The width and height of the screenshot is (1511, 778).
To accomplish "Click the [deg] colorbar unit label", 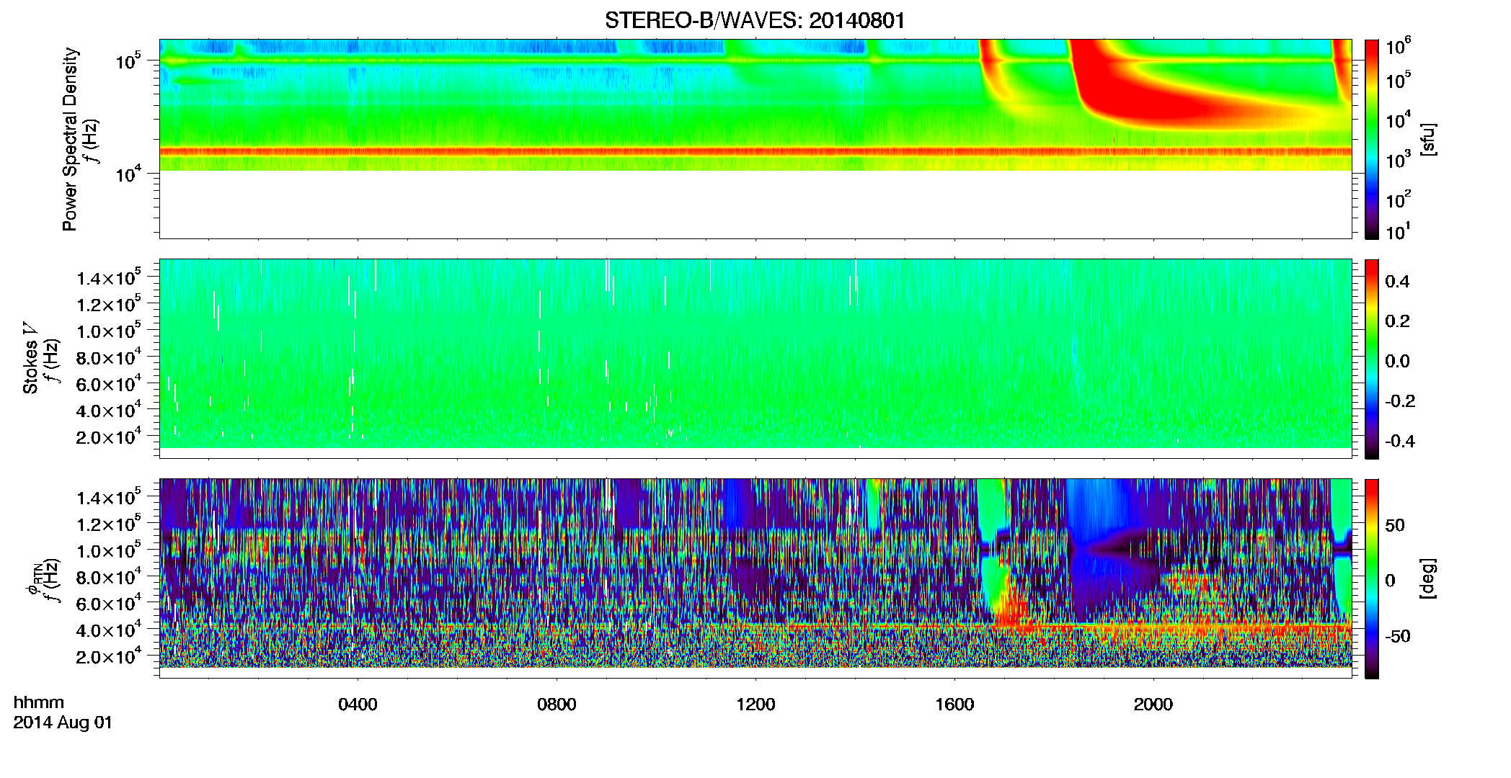I will coord(1428,578).
